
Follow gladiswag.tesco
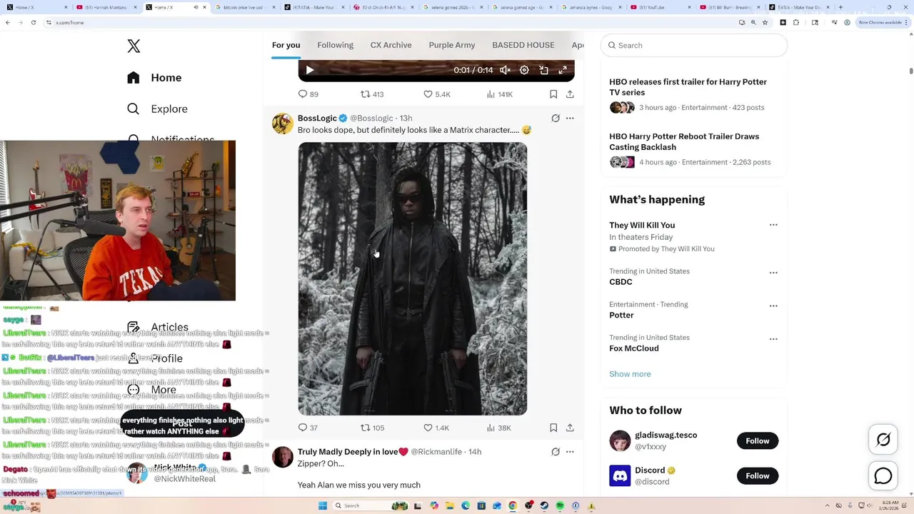[x=758, y=441]
